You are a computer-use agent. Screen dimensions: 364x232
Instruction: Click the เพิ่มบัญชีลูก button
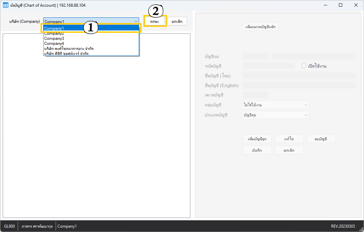(x=257, y=139)
